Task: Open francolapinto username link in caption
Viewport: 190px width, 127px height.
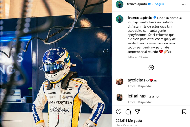Action: pos(140,18)
